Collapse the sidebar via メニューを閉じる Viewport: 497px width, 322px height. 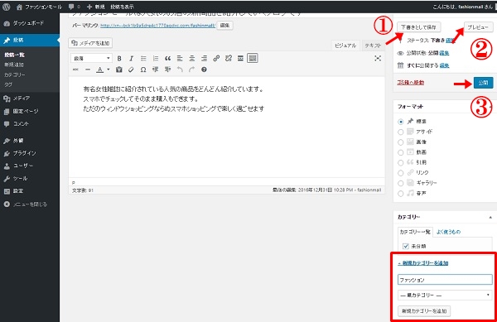point(25,204)
